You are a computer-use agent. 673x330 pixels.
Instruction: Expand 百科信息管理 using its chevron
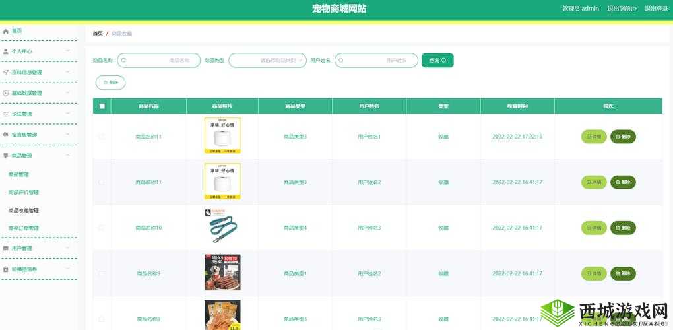pyautogui.click(x=67, y=72)
